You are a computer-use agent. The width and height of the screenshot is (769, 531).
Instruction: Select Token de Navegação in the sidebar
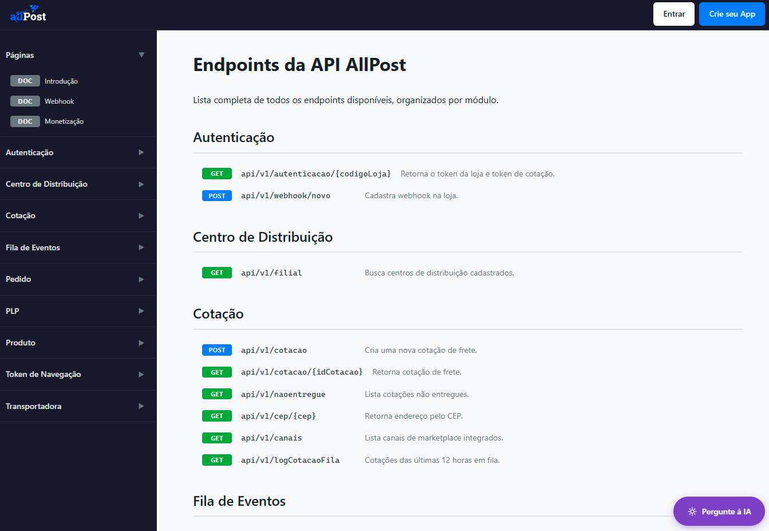point(44,374)
